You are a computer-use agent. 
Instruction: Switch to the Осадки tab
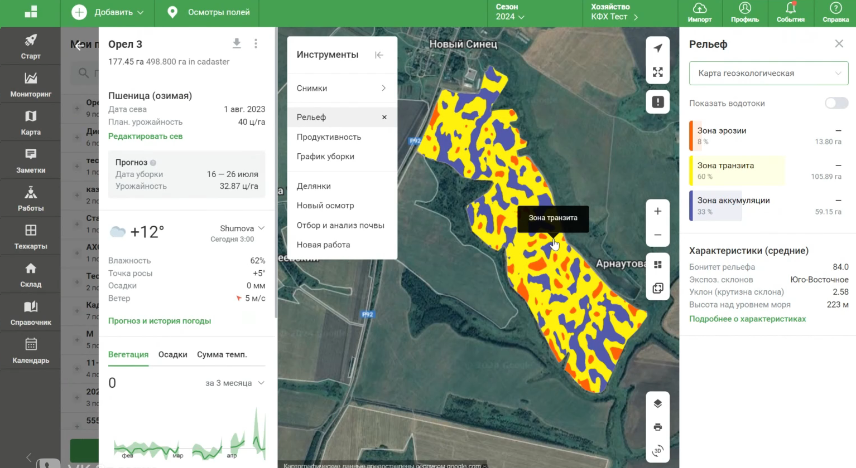172,354
